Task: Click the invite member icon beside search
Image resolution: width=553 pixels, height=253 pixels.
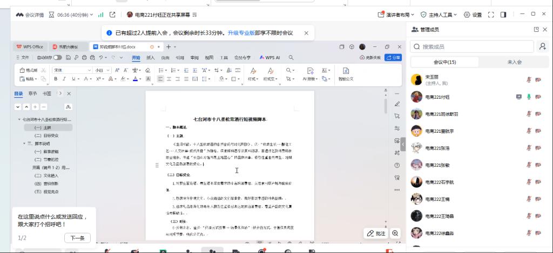Action: pos(543,47)
